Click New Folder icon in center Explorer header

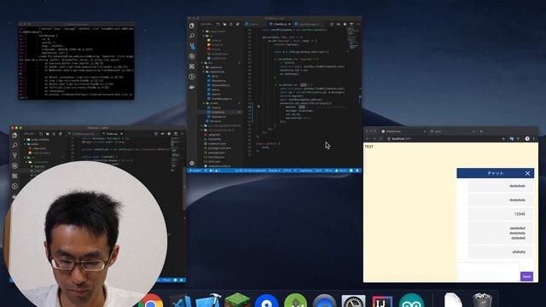(x=224, y=25)
